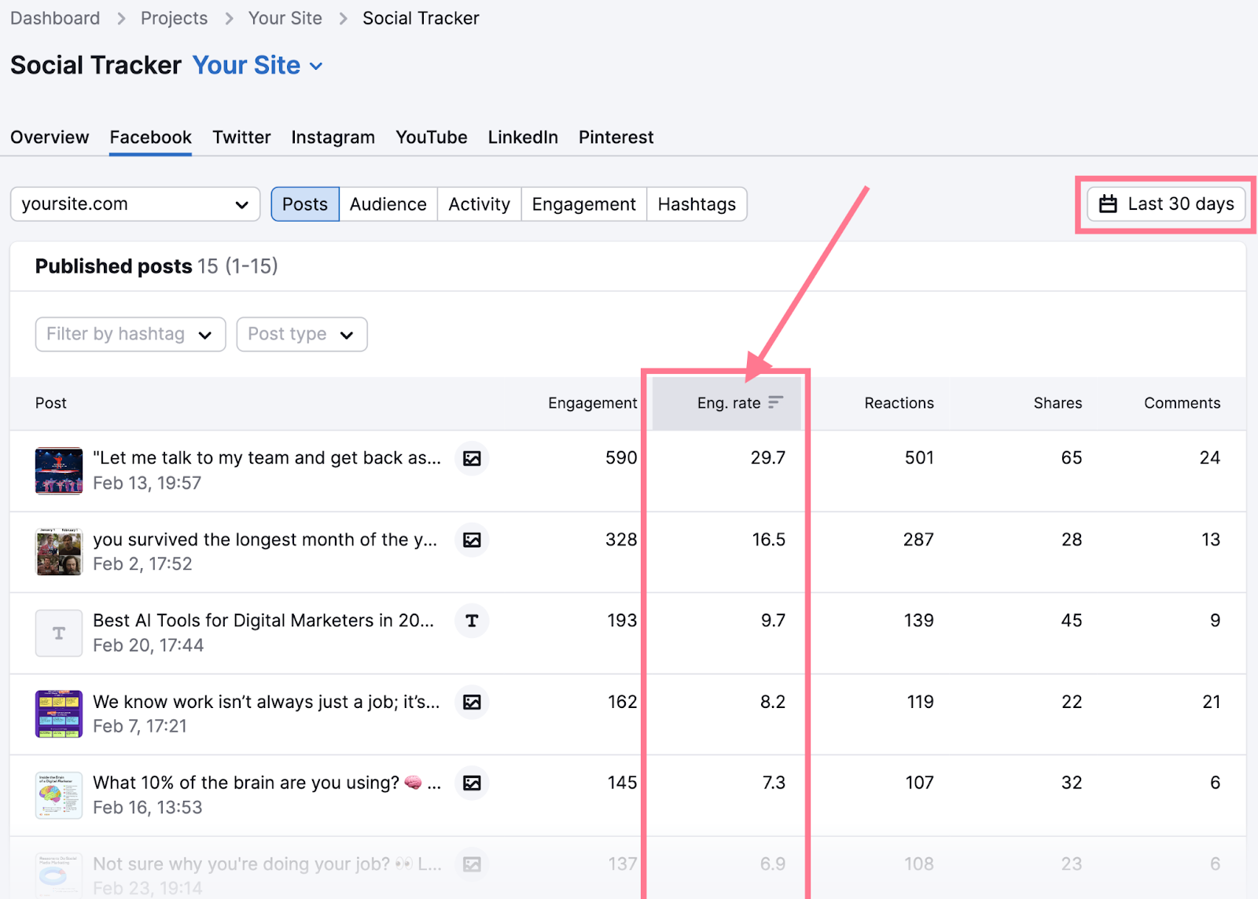
Task: Click image post type icon for Feb 13 post
Action: pos(472,458)
